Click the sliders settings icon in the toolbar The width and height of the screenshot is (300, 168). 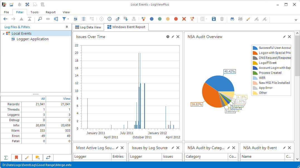[240, 19]
